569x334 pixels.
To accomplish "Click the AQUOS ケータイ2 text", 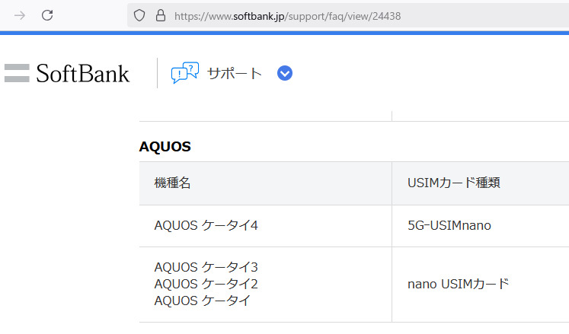I will point(206,284).
